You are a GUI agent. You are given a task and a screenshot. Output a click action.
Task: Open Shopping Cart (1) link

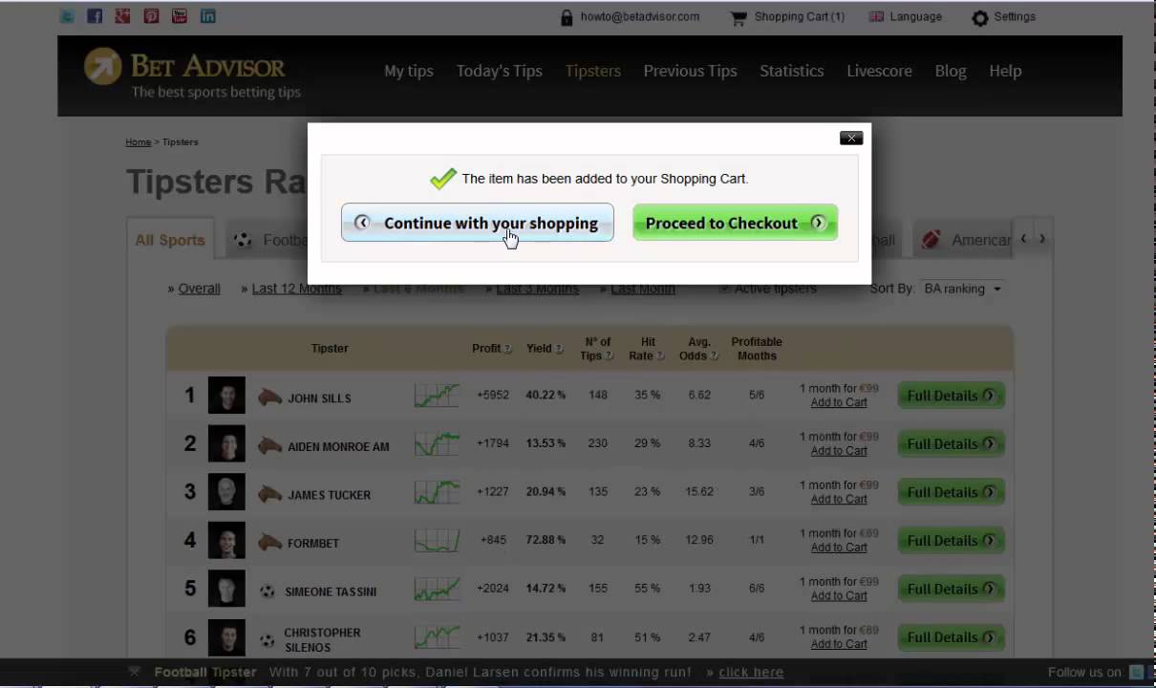800,17
